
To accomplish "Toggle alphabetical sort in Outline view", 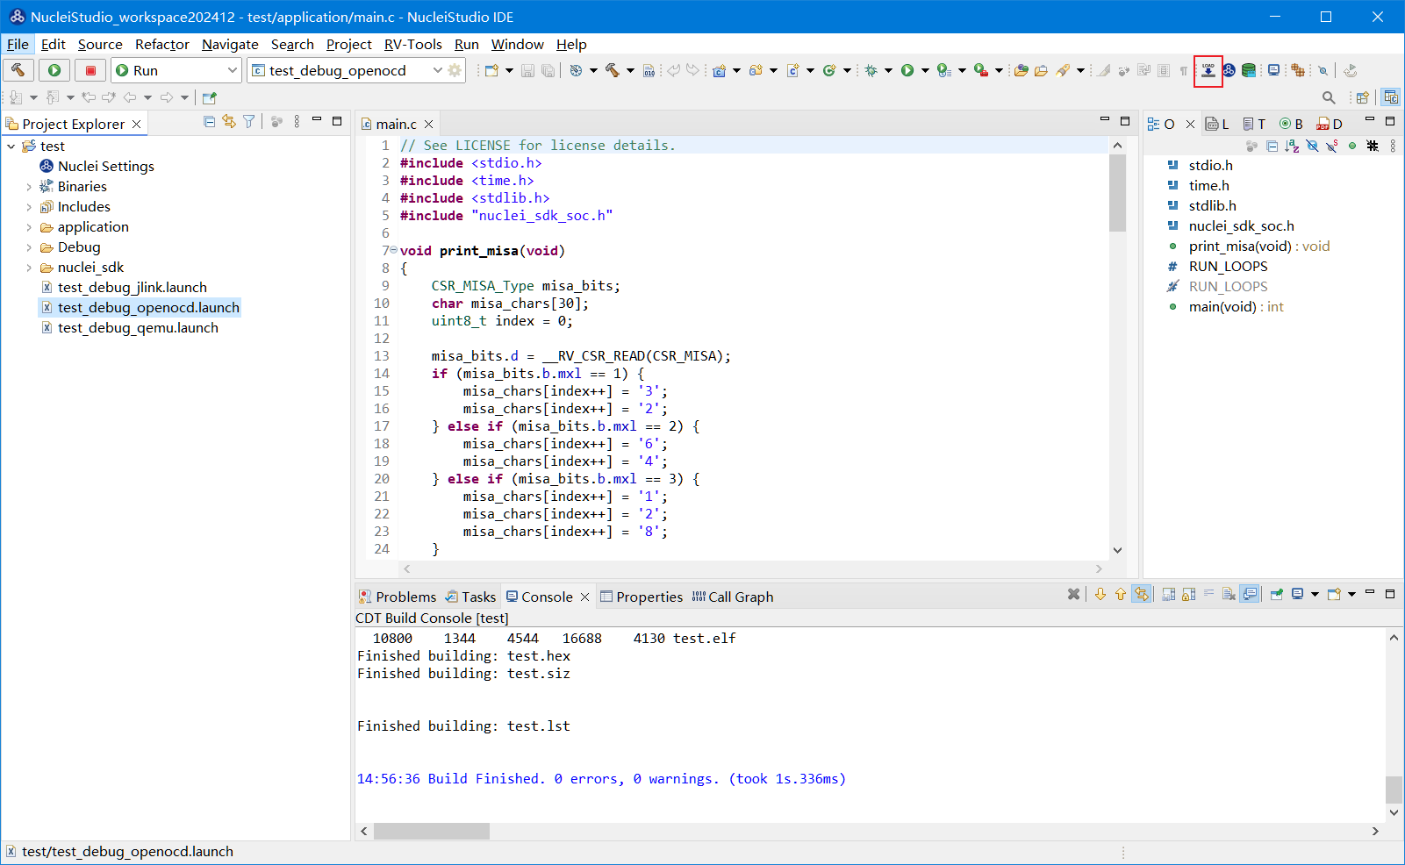I will click(1292, 147).
